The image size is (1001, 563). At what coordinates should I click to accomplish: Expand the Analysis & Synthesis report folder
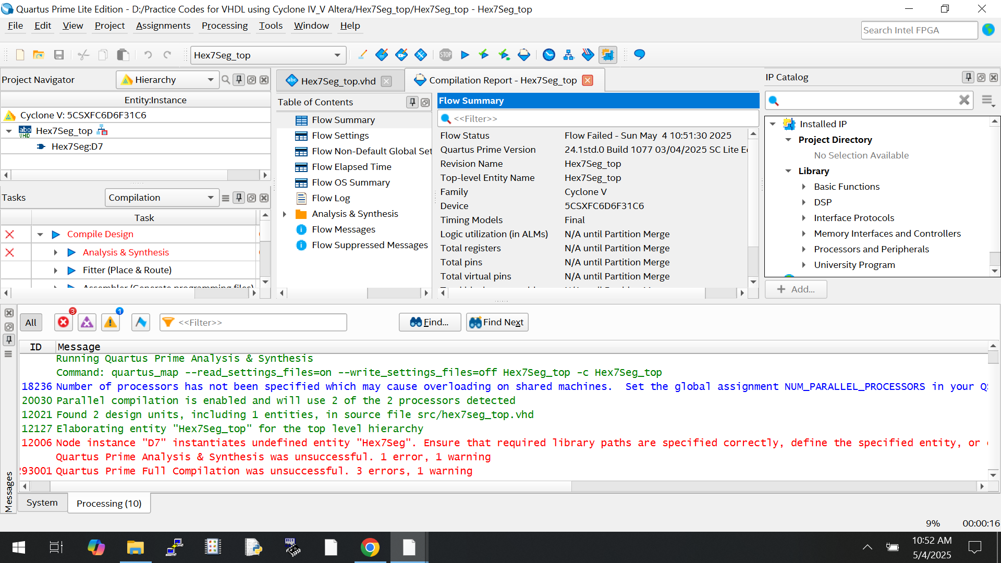[x=285, y=214]
